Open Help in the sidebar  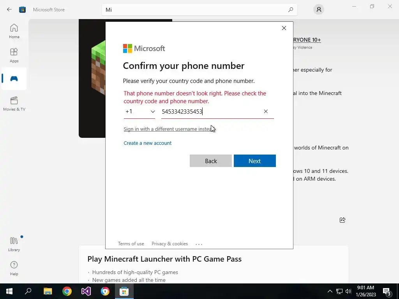point(14,268)
